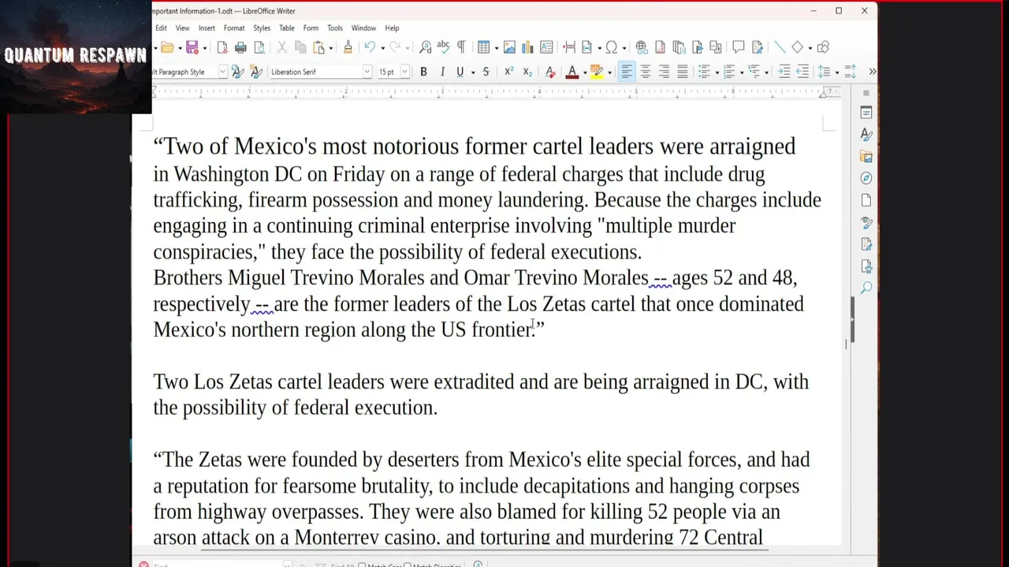Justify the paragraph text

coord(683,72)
